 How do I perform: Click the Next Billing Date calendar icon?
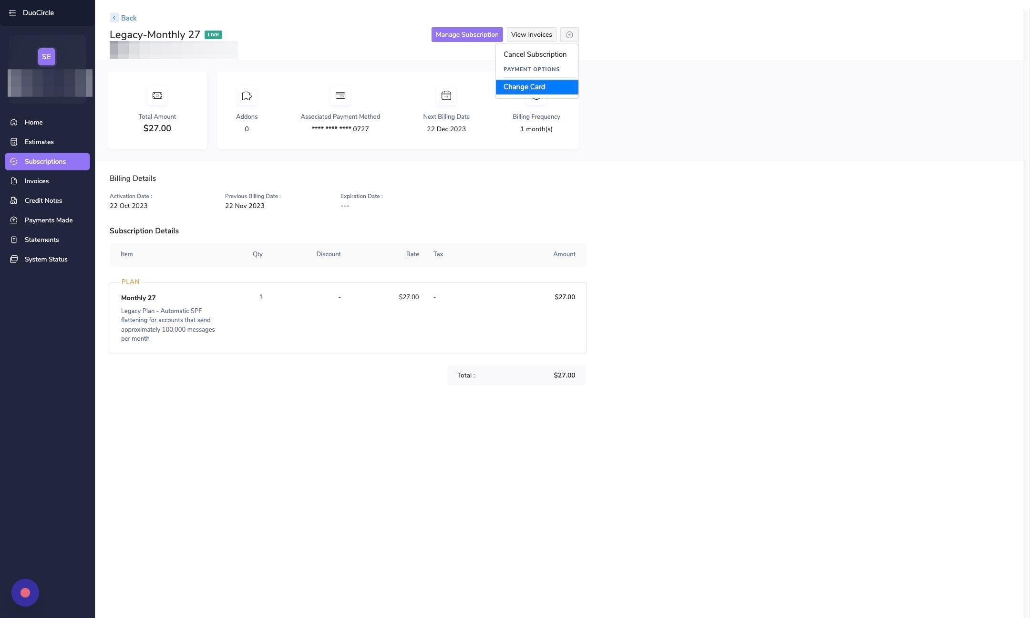(446, 95)
